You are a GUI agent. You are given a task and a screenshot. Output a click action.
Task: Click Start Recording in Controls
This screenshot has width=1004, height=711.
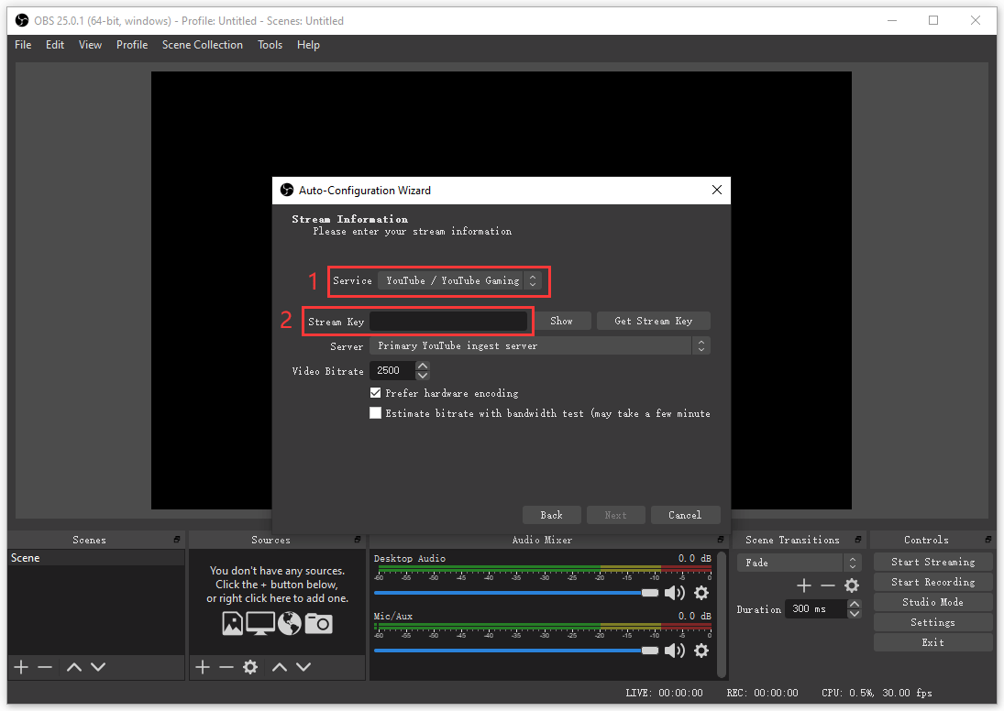pos(932,582)
